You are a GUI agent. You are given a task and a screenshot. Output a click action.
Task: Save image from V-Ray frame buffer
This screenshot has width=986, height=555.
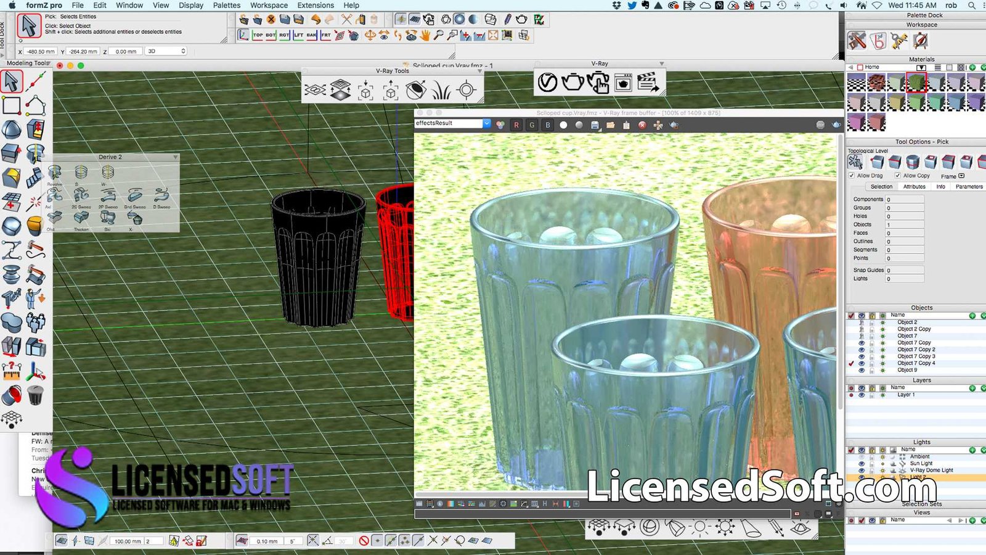(595, 125)
